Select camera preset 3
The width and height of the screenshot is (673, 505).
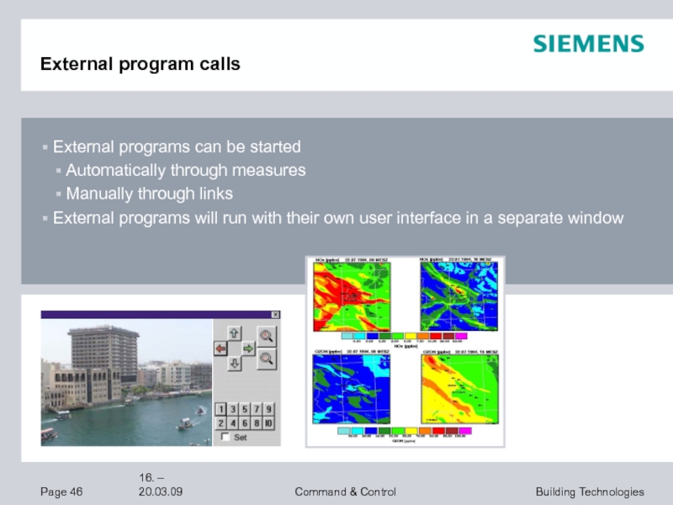pyautogui.click(x=233, y=409)
